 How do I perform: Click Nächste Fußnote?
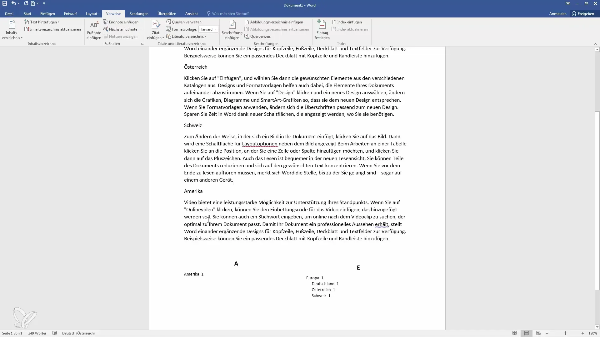click(x=121, y=29)
